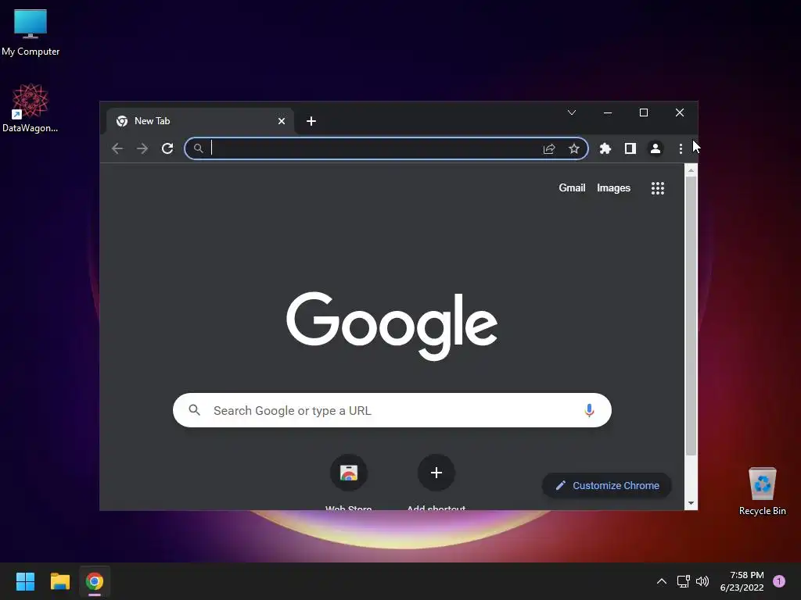The height and width of the screenshot is (600, 801).
Task: Minimize the Chrome window
Action: tap(608, 112)
